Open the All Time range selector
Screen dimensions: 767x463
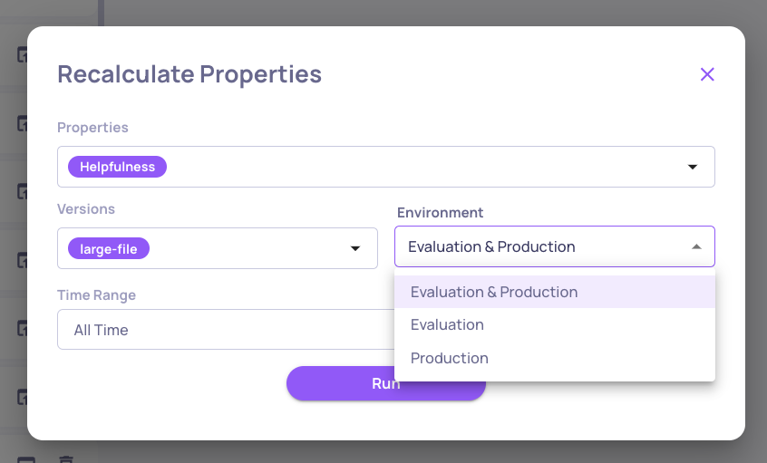pos(225,330)
